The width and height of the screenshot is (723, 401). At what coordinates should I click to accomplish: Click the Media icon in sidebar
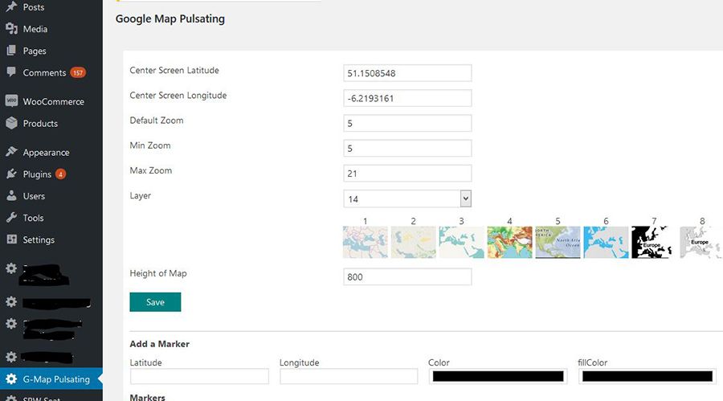[11, 29]
